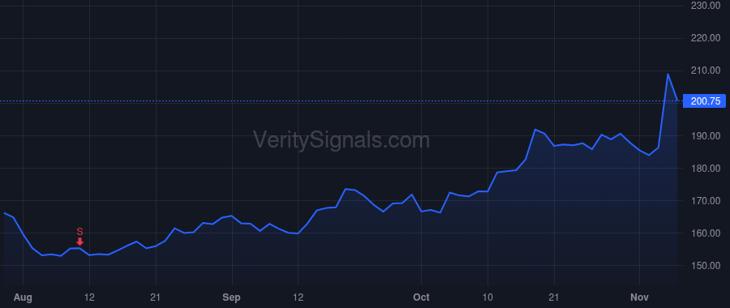Select the Oct date axis label
This screenshot has height=308, width=730.
click(x=421, y=297)
